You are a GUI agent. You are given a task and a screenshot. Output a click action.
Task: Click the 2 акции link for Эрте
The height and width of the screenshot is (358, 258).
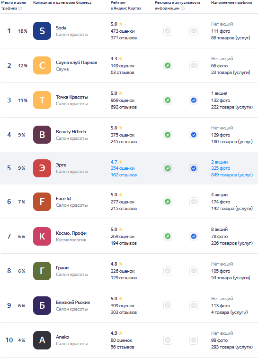[219, 162]
